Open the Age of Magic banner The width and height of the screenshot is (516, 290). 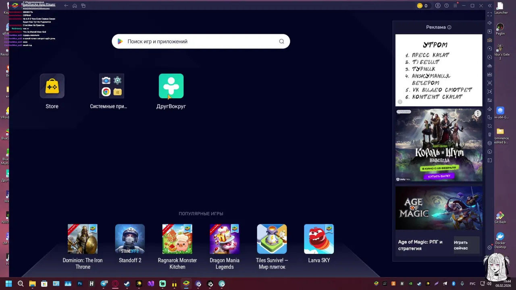tap(439, 208)
